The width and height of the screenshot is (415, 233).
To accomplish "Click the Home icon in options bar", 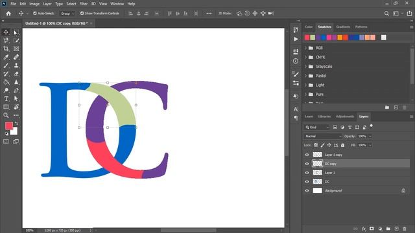I will 8,14.
